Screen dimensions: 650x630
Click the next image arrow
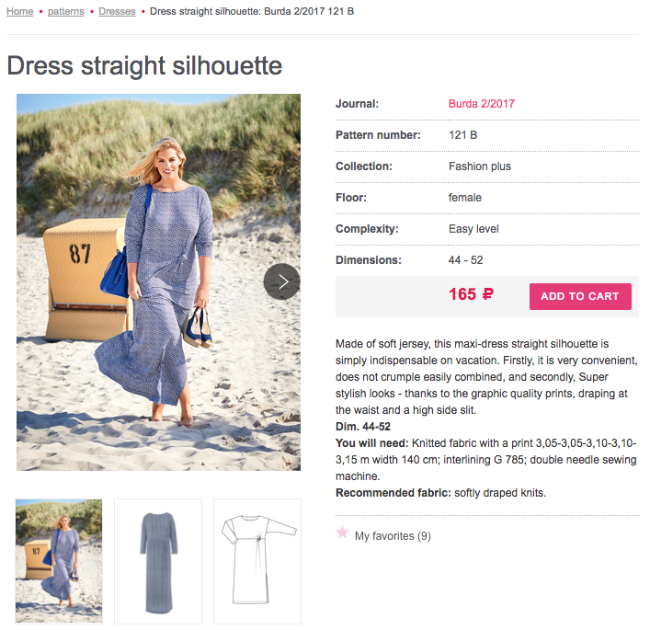(x=282, y=281)
